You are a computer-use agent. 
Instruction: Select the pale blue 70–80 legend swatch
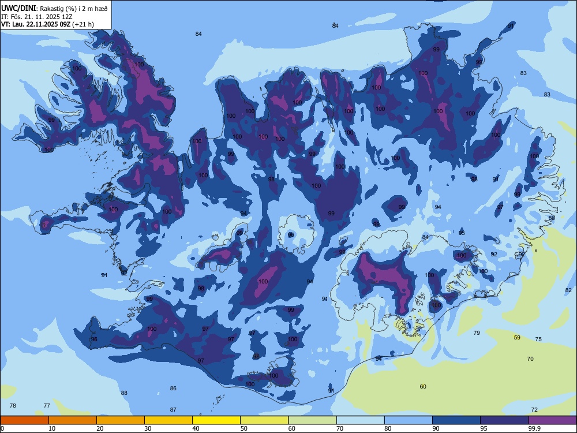pyautogui.click(x=361, y=420)
